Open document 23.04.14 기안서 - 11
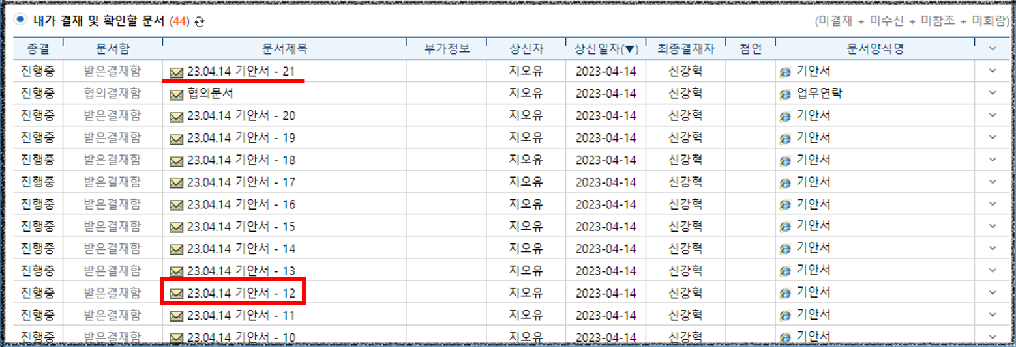1016x347 pixels. pyautogui.click(x=241, y=316)
